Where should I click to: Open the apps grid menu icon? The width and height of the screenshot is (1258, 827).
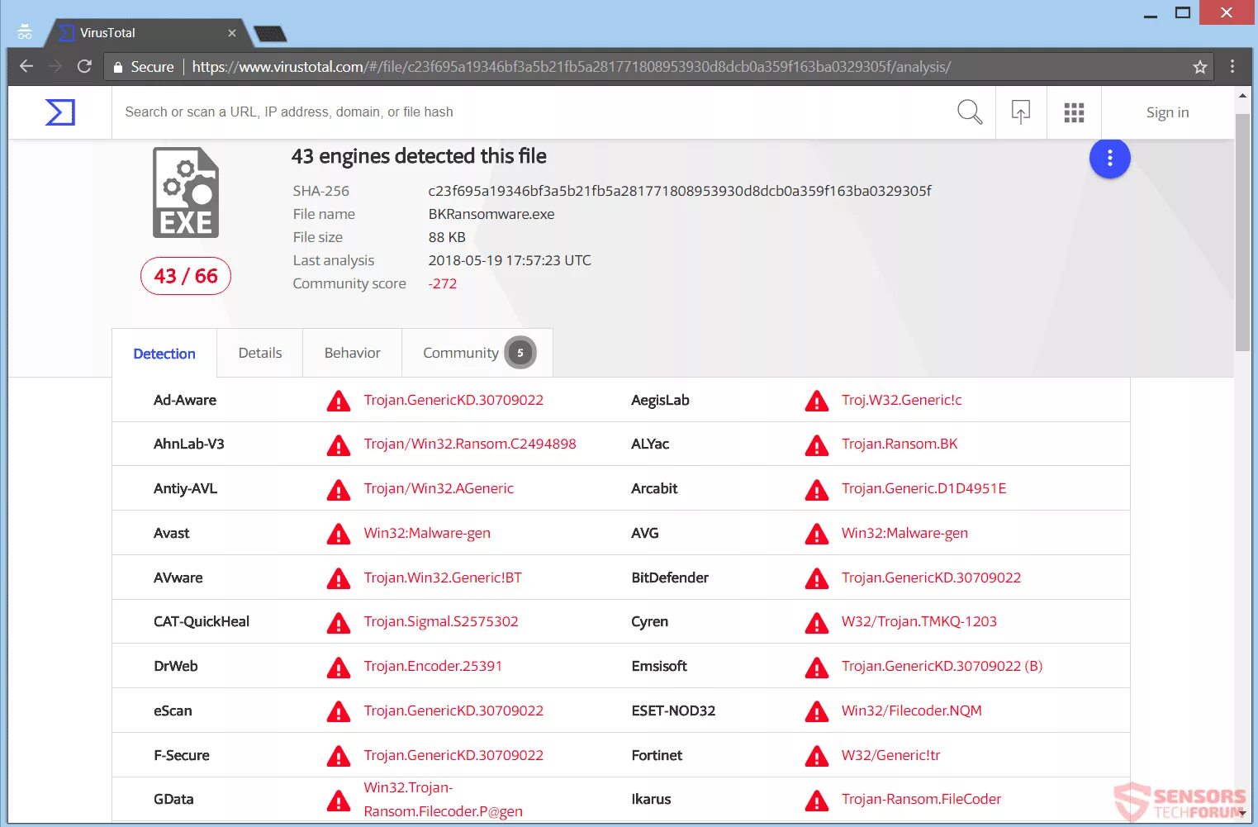pyautogui.click(x=1074, y=112)
